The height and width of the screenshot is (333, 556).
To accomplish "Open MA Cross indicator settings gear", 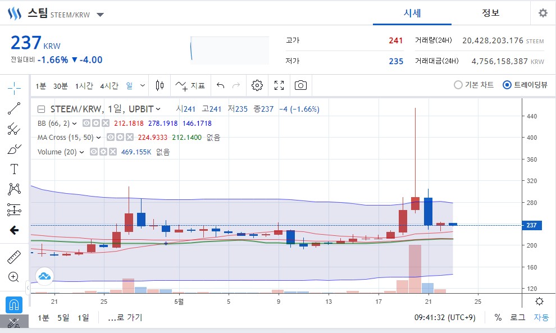I will [x=120, y=137].
